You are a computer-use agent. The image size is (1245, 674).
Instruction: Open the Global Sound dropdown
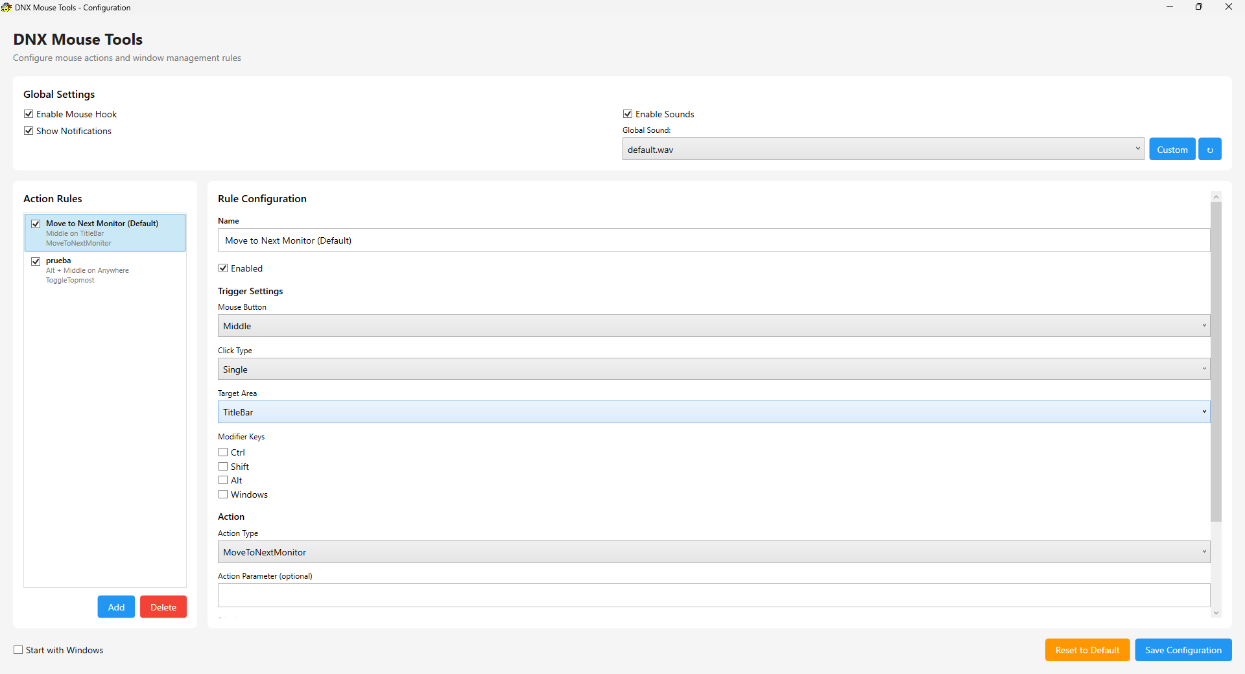(883, 150)
